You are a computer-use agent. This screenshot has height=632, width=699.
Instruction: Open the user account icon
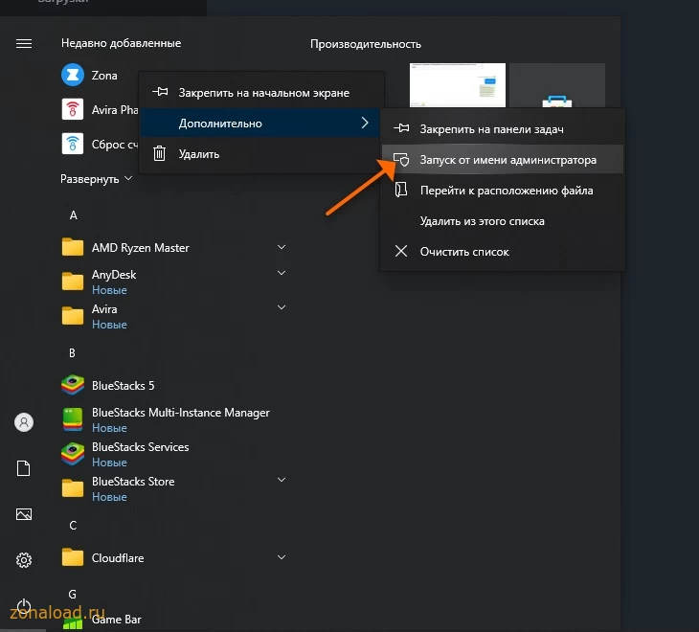point(24,421)
